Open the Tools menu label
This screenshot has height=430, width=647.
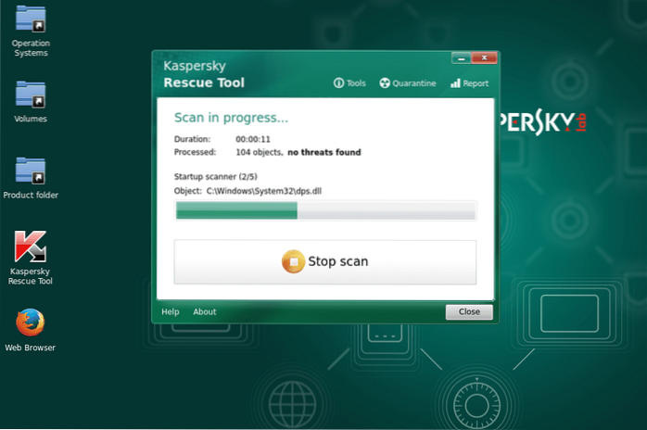point(356,83)
